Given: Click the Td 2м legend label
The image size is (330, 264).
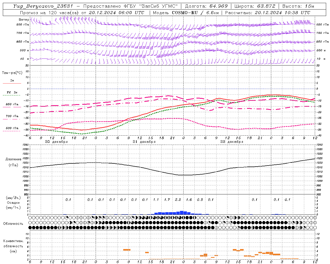Looking at the screenshot, I should [x=12, y=92].
